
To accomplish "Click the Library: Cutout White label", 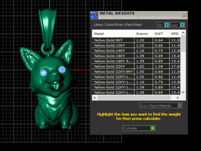I will (x=118, y=25).
